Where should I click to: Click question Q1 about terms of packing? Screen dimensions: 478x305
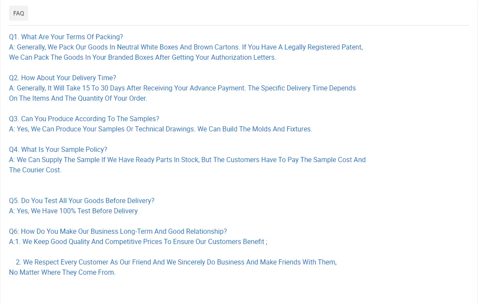tap(66, 37)
